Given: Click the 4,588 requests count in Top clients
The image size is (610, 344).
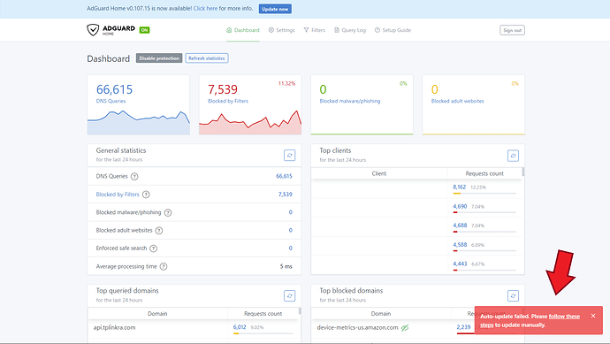Looking at the screenshot, I should [x=460, y=245].
